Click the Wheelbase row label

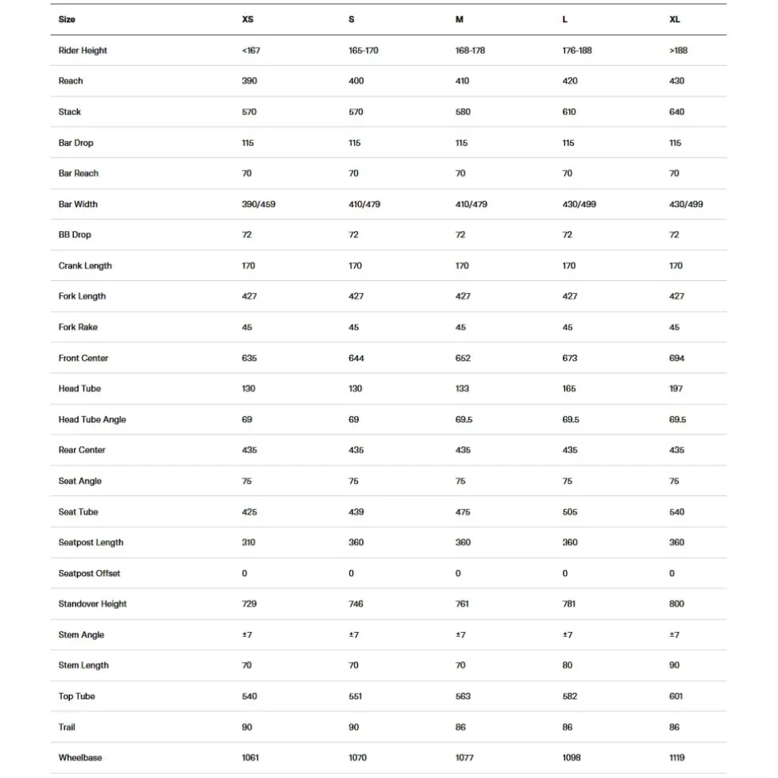80,757
